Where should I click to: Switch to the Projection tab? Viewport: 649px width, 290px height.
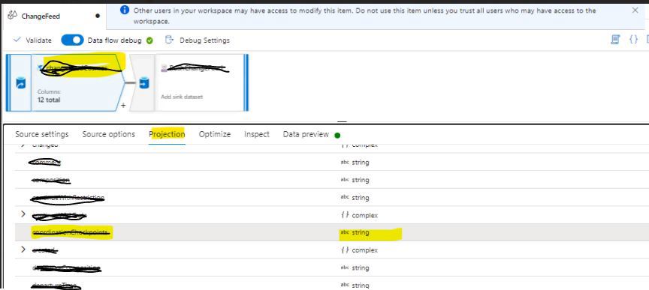click(x=167, y=134)
